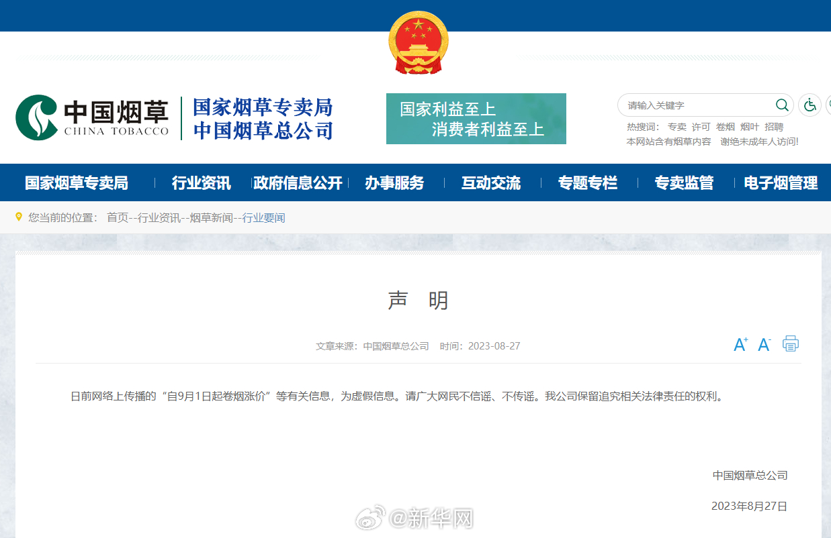Open the 互动交流 navigation menu
This screenshot has width=831, height=538.
click(x=490, y=182)
